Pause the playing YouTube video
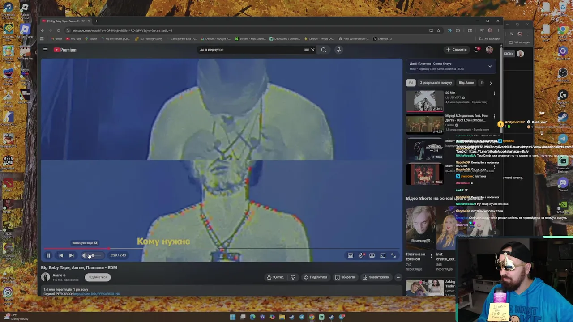Screen dimensions: 573x322 [48, 255]
